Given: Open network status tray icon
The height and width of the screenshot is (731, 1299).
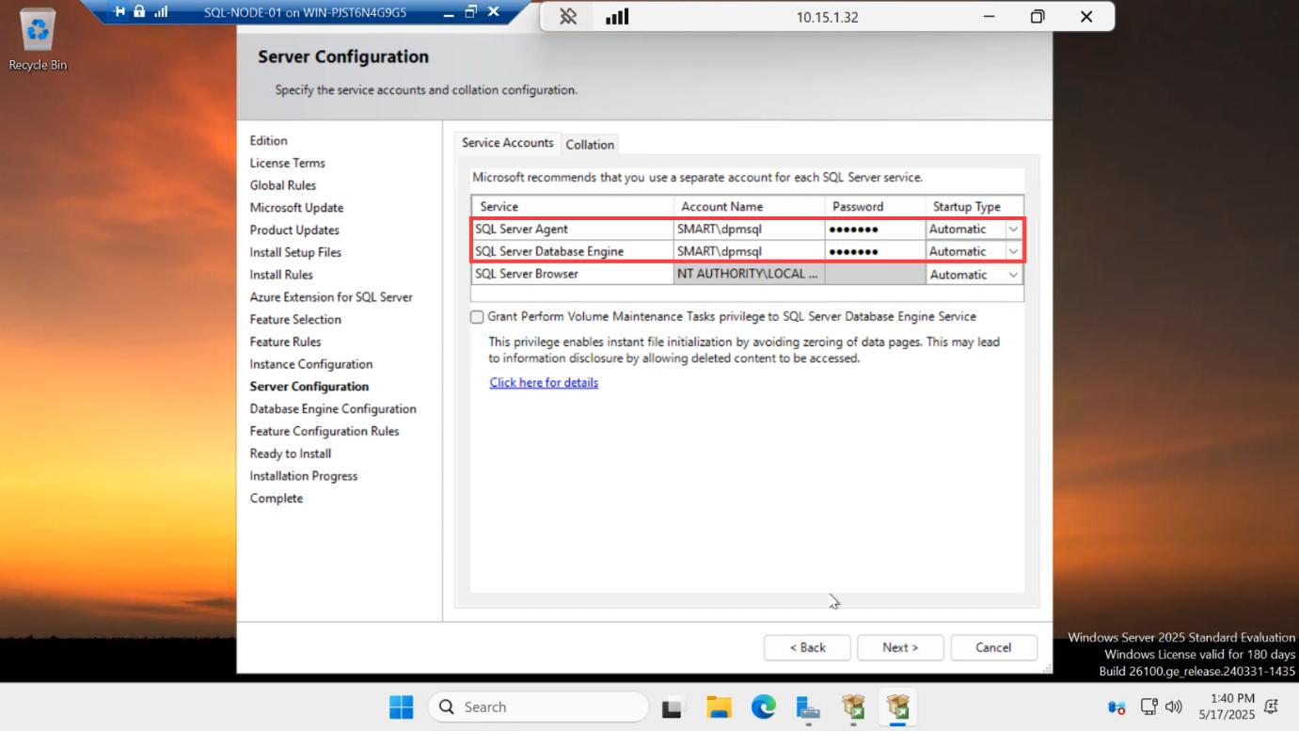Looking at the screenshot, I should tap(1149, 707).
